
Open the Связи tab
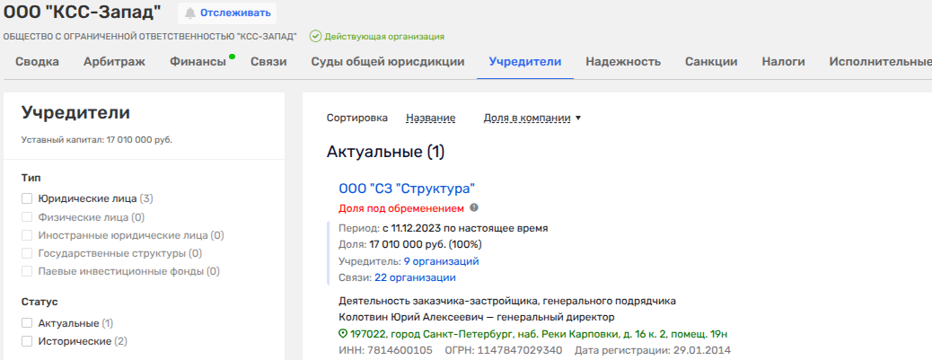coord(268,62)
